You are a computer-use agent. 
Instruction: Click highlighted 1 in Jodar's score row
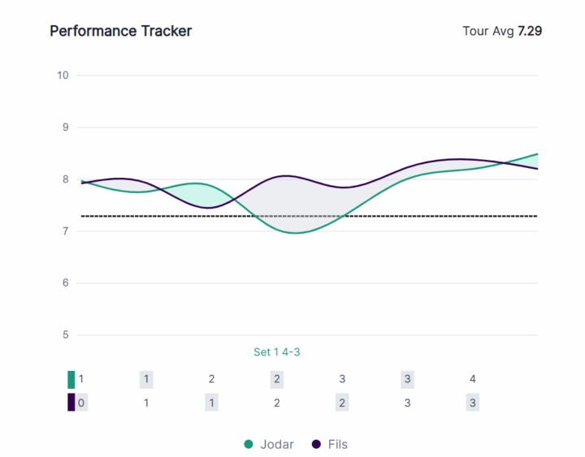point(146,379)
